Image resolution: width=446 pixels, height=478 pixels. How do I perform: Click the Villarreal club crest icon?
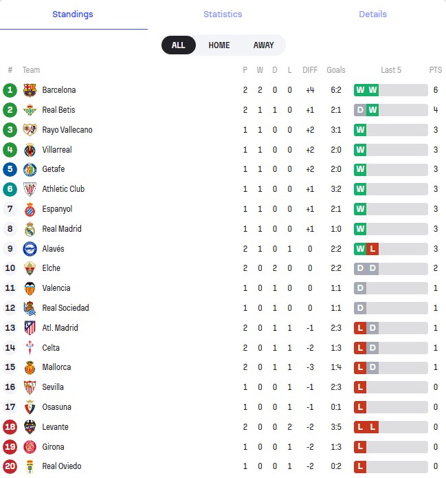pyautogui.click(x=30, y=150)
